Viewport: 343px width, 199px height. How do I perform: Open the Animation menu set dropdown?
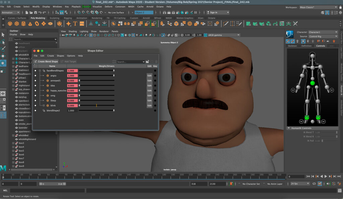pos(12,12)
